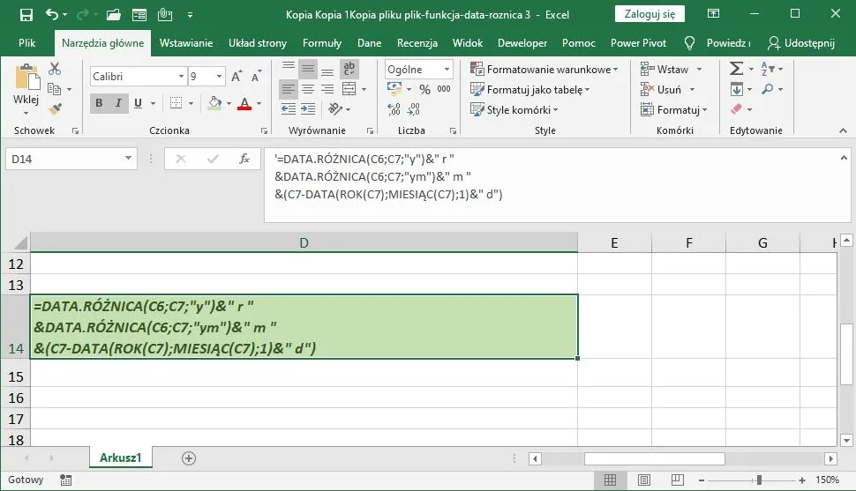The width and height of the screenshot is (856, 491).
Task: Open the Formuły ribbon tab
Action: tap(321, 42)
